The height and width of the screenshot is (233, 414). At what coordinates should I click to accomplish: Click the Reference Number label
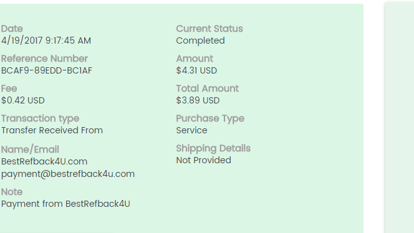click(x=44, y=59)
